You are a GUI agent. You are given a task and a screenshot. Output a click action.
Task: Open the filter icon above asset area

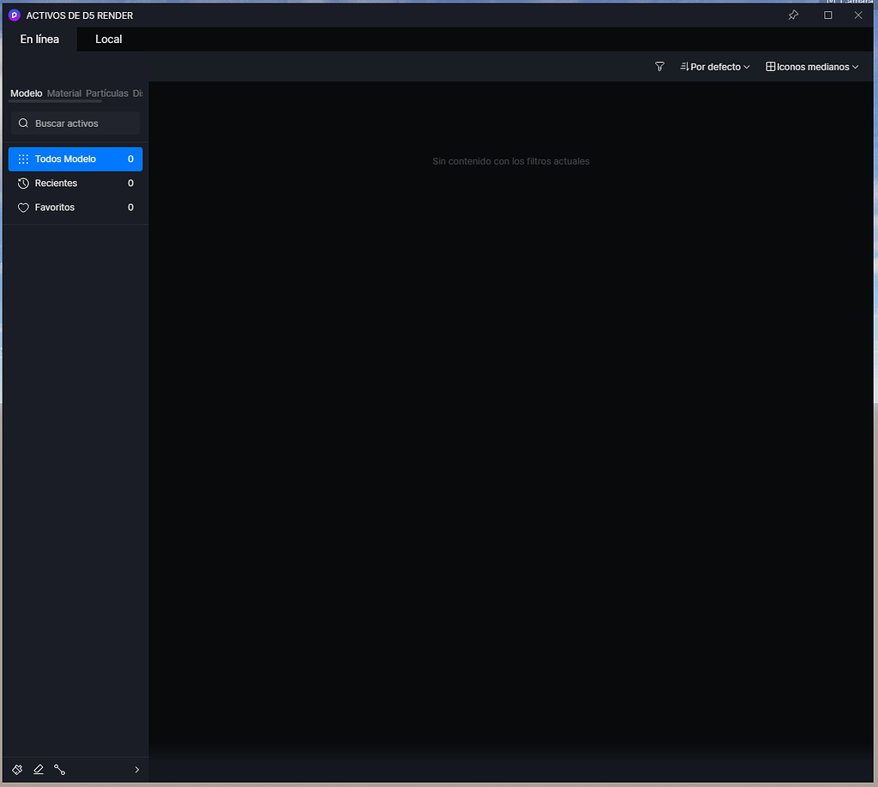pyautogui.click(x=658, y=66)
